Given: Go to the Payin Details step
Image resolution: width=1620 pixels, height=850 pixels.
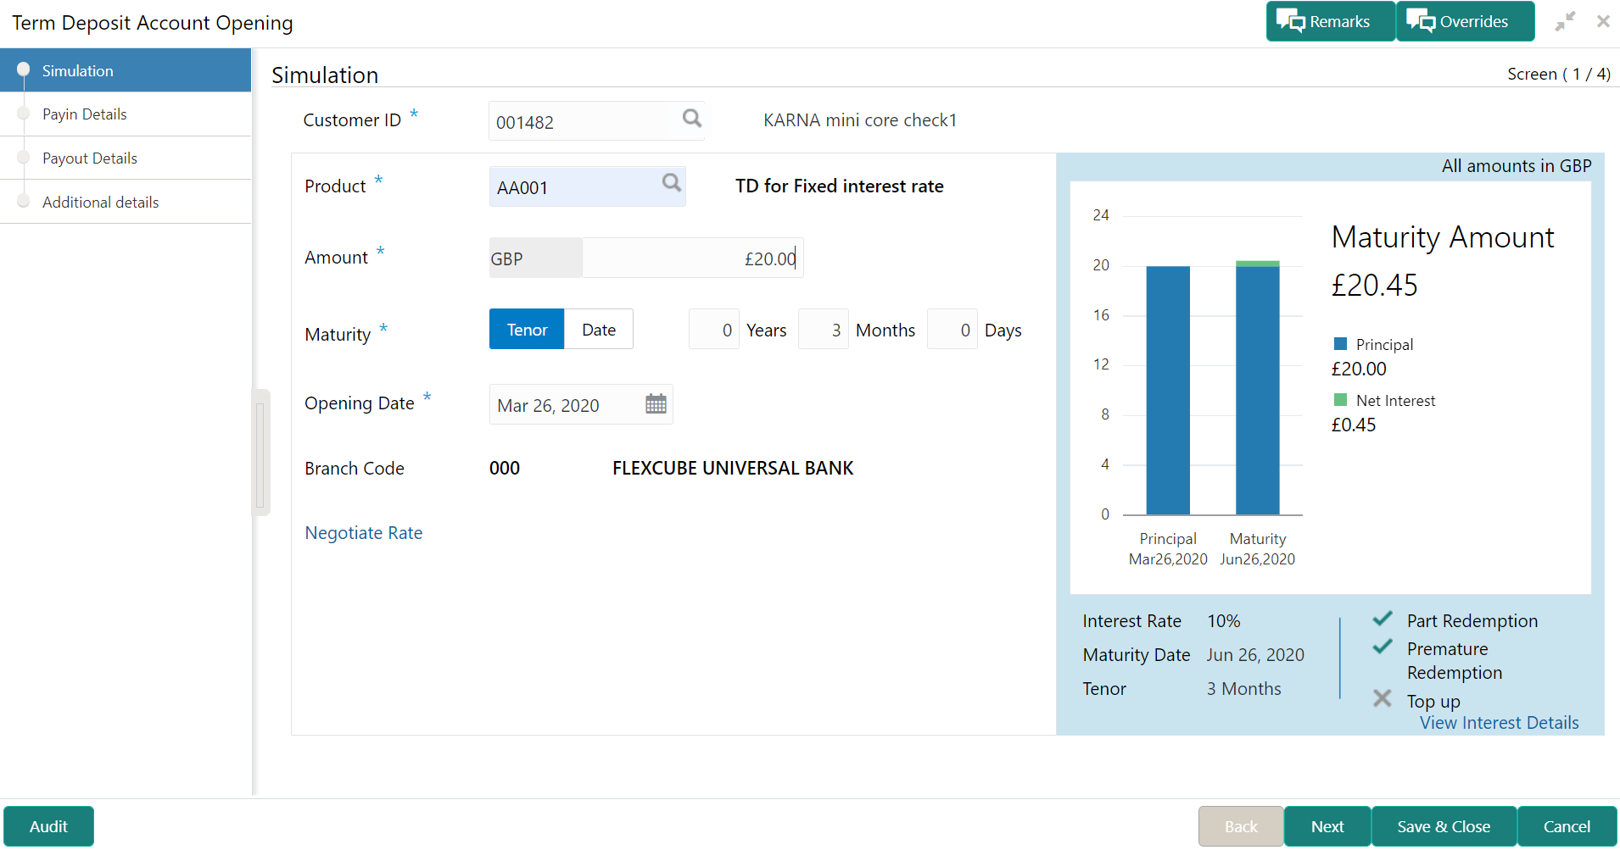Looking at the screenshot, I should click(x=126, y=114).
